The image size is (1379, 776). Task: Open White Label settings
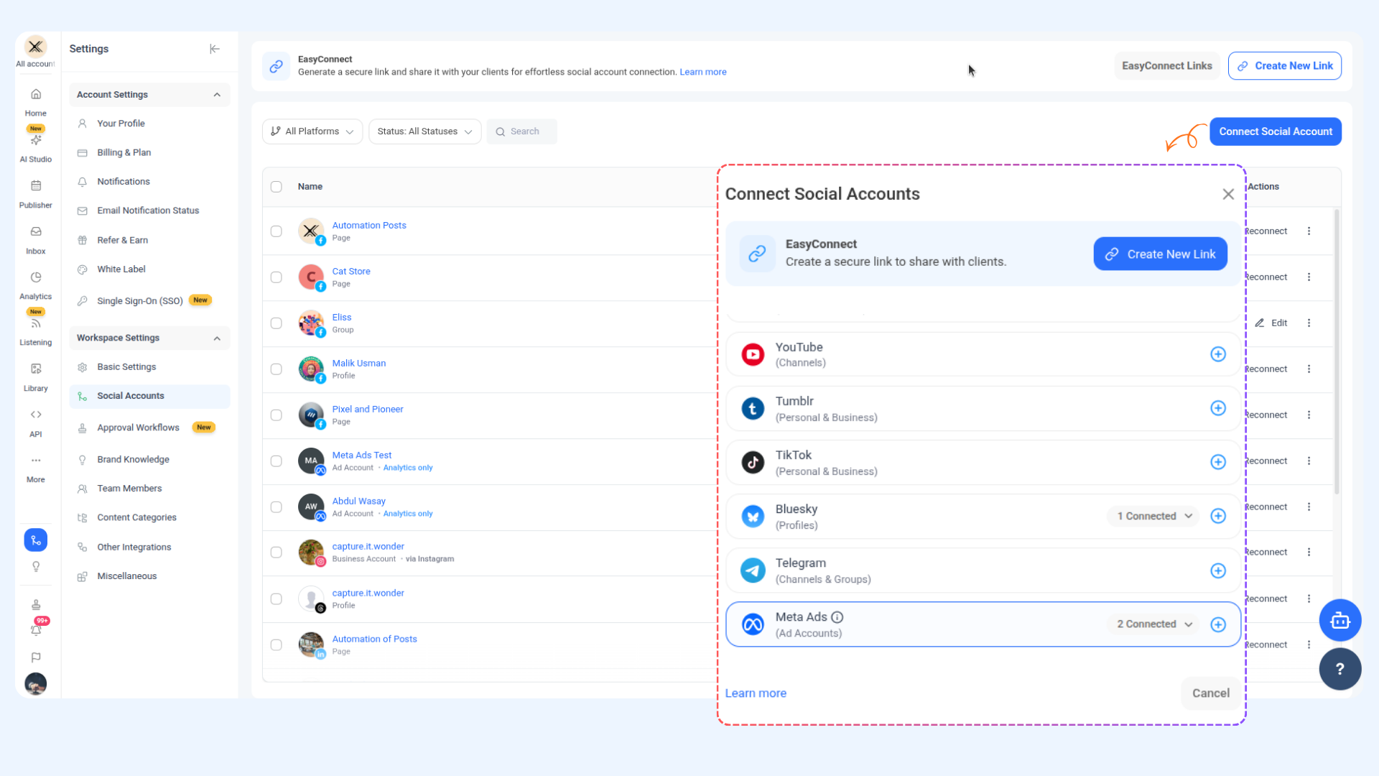(x=121, y=269)
